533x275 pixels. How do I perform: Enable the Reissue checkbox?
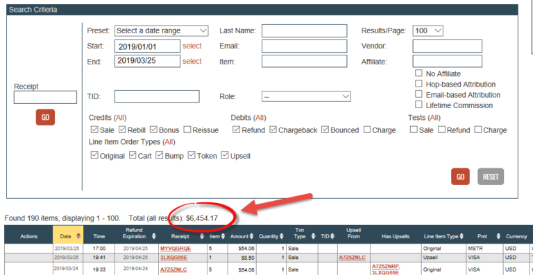point(187,130)
